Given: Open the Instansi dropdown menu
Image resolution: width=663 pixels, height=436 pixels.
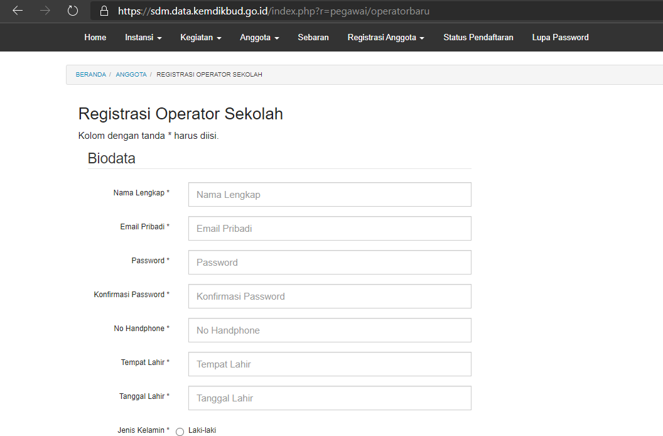Looking at the screenshot, I should (143, 37).
